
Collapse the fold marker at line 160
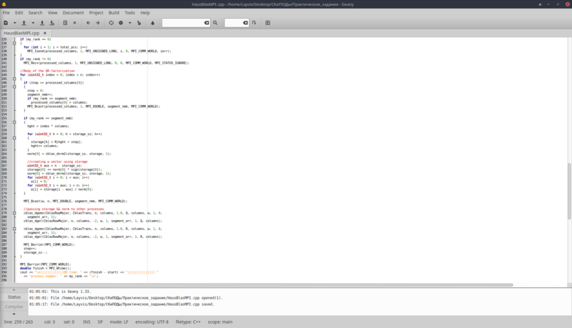pos(14,138)
